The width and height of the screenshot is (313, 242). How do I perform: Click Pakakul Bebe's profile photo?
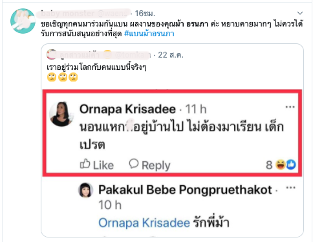[x=86, y=190]
